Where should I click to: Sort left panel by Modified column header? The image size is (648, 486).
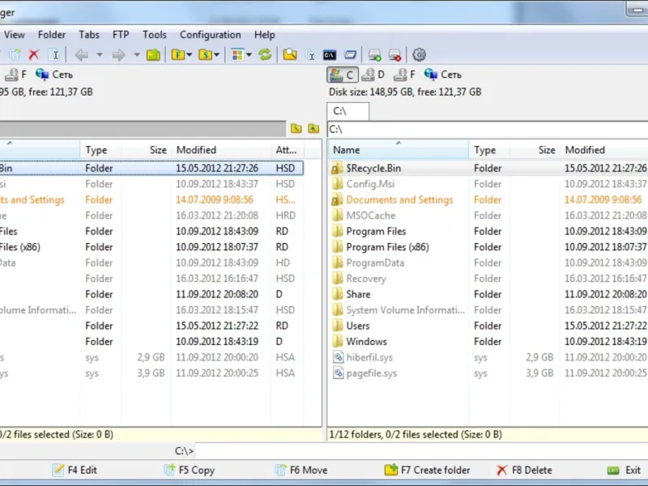[x=220, y=150]
